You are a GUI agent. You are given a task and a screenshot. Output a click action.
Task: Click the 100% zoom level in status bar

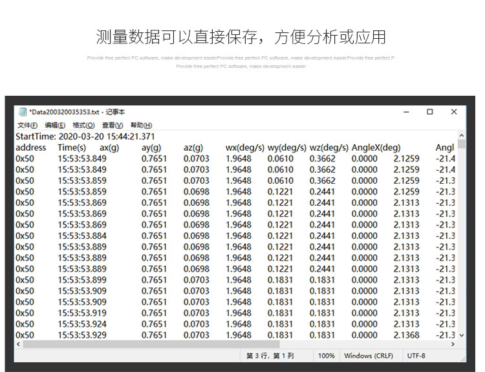click(x=327, y=356)
